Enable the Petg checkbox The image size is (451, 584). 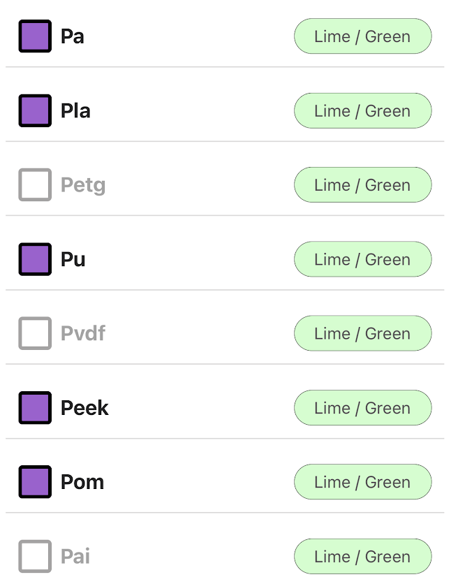coord(35,185)
